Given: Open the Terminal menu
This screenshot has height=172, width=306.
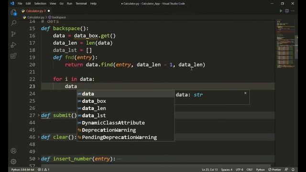Looking at the screenshot, I should [x=81, y=3].
